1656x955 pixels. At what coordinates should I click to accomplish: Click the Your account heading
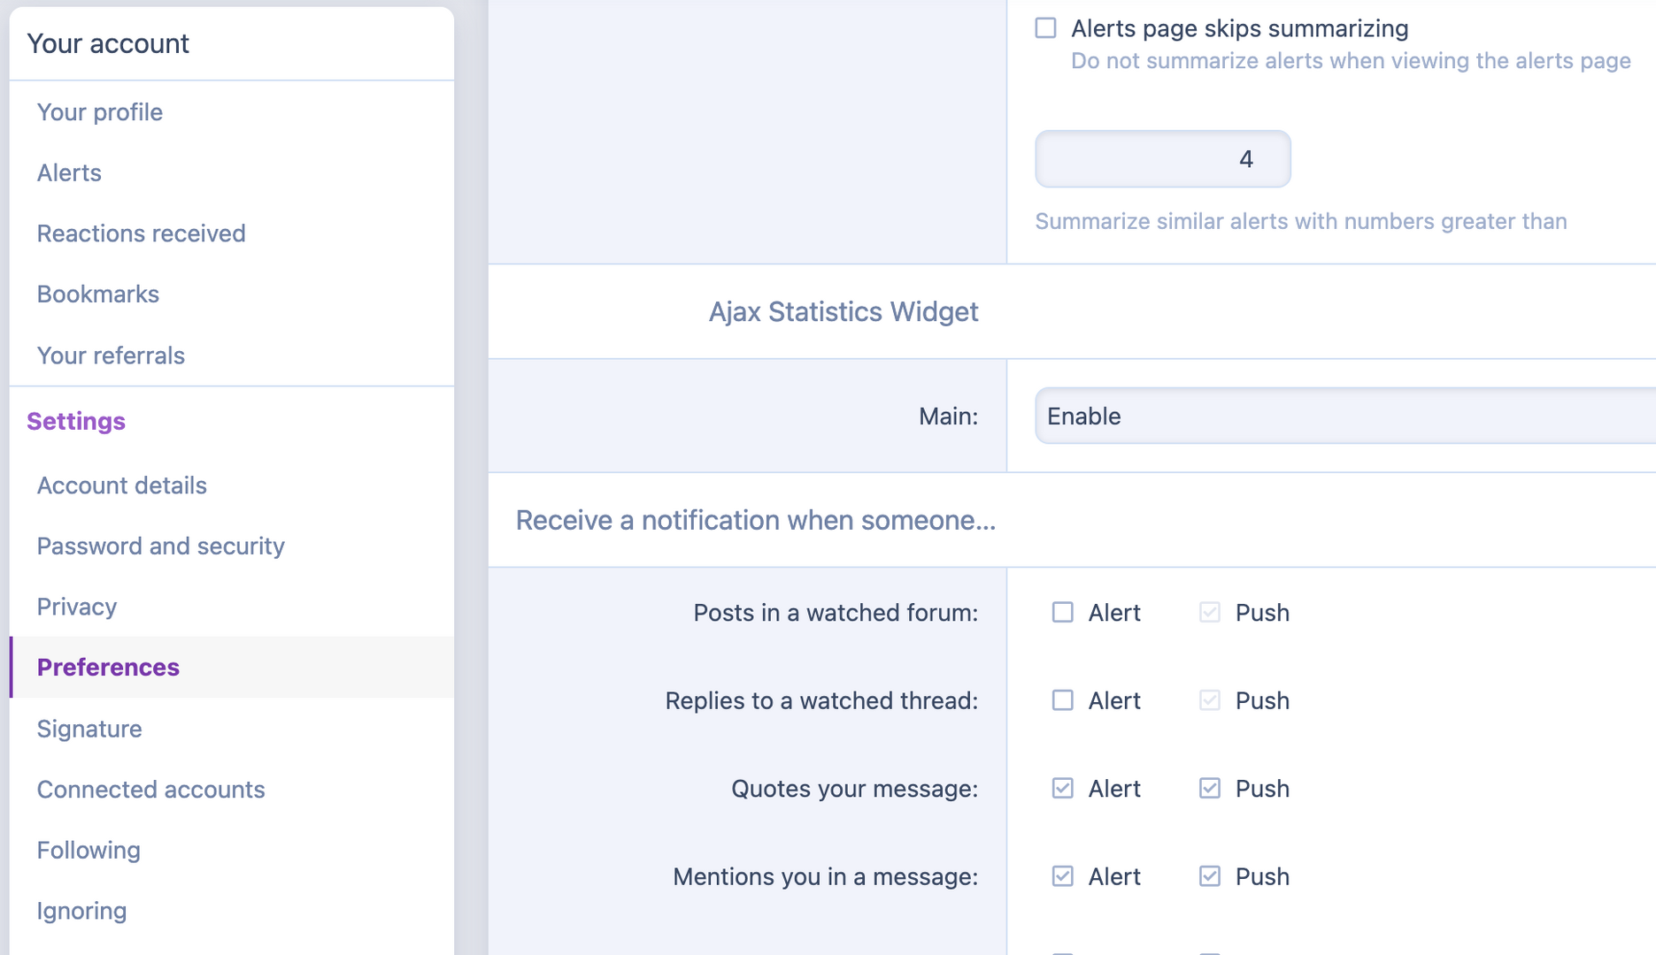click(108, 43)
